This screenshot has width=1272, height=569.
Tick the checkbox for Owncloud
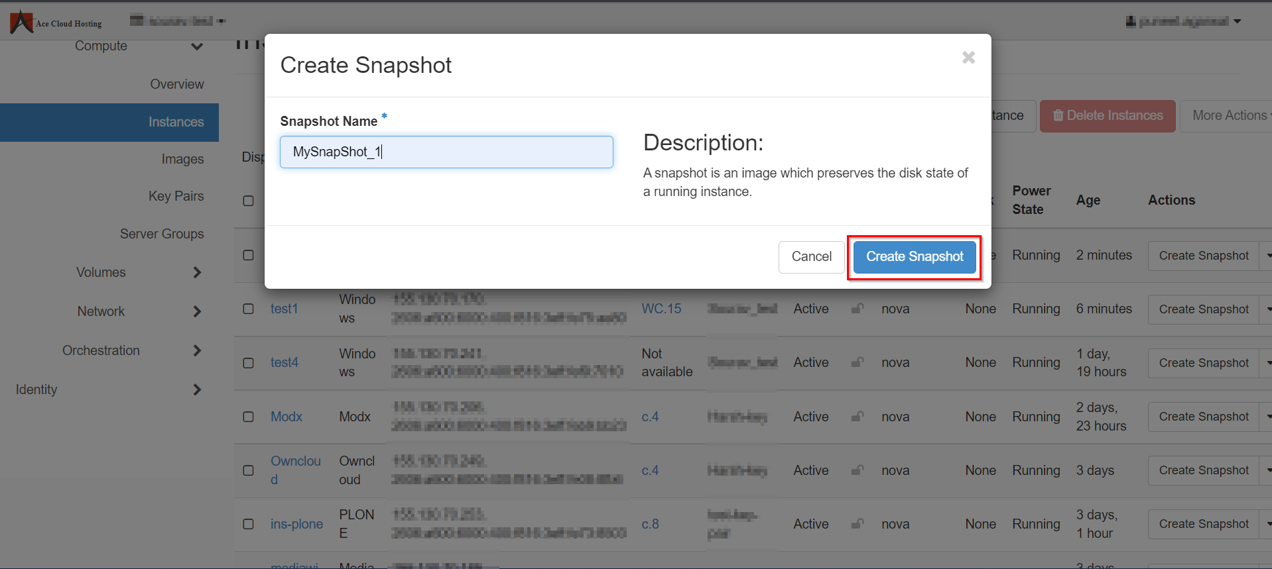(249, 470)
